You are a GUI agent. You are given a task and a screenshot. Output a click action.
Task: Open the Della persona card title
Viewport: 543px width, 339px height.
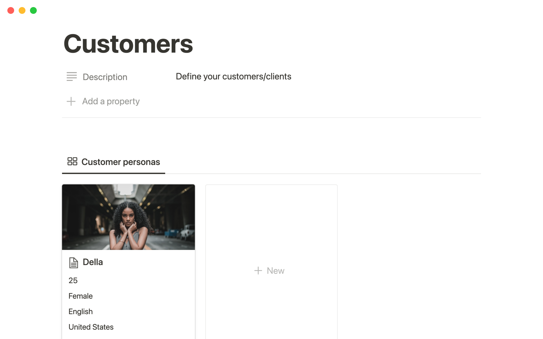pos(93,262)
